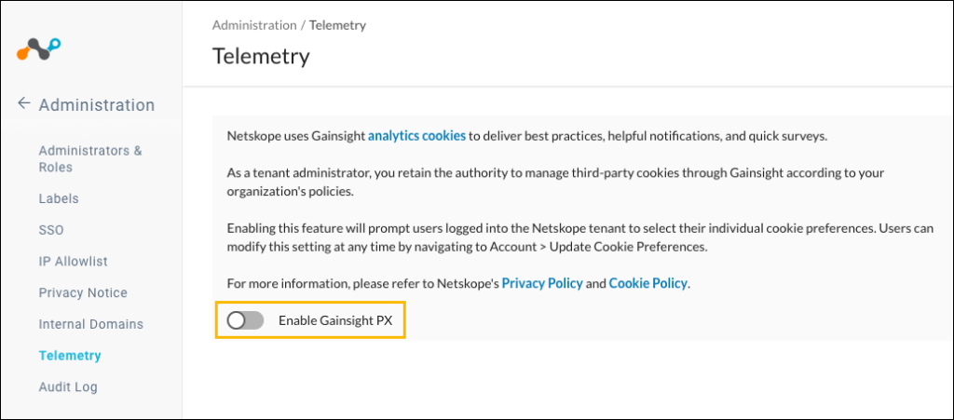Viewport: 954px width, 420px height.
Task: Click the Telemetry page title
Action: point(261,57)
